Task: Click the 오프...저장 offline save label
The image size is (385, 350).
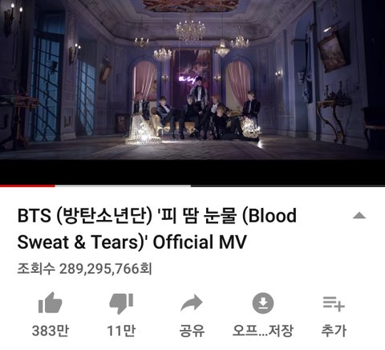Action: click(x=263, y=331)
